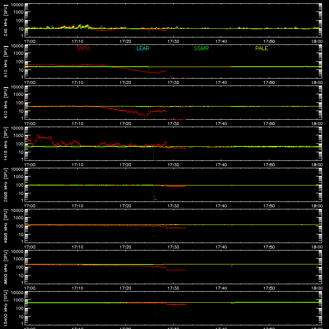This screenshot has height=329, width=329.
Task: Click the red SVTO station label
Action: pos(83,48)
